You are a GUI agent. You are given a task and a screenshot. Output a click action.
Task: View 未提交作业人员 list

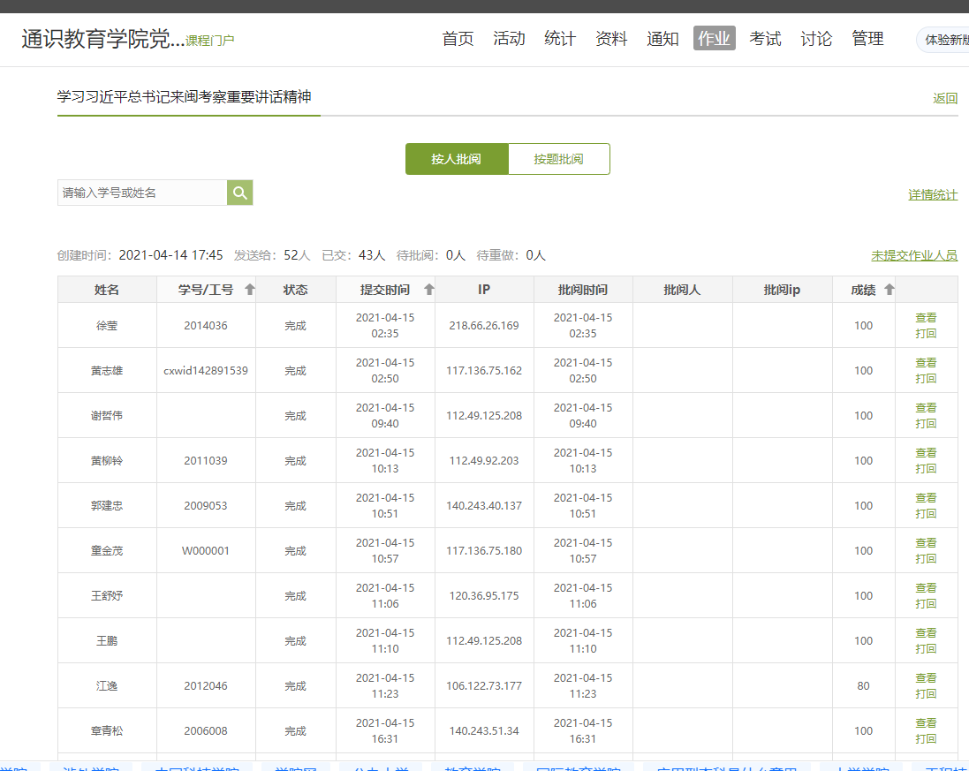click(914, 255)
